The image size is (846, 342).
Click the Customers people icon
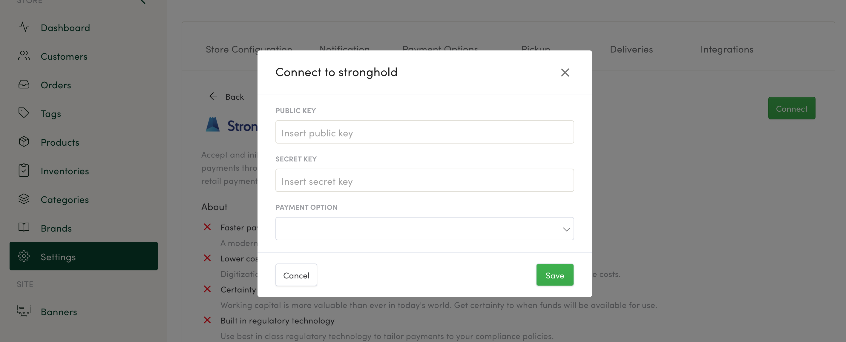[24, 56]
